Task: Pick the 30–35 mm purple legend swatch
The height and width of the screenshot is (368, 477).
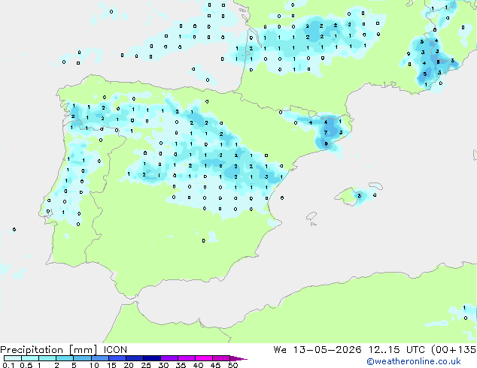Action: point(169,358)
